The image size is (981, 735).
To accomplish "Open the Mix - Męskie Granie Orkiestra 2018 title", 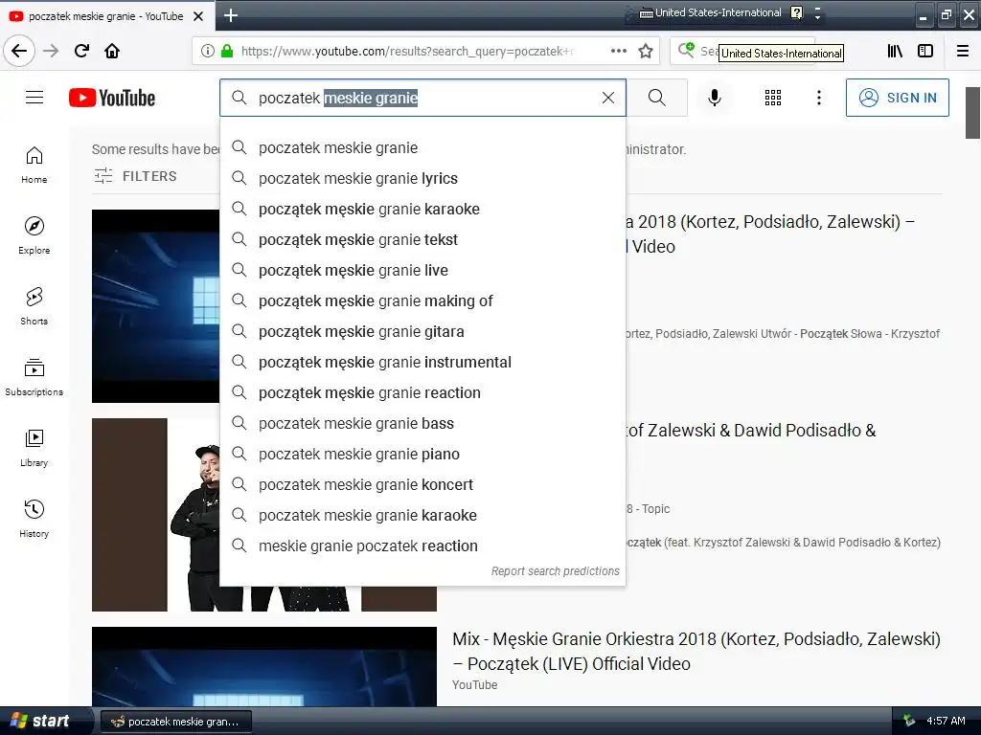I will click(696, 651).
